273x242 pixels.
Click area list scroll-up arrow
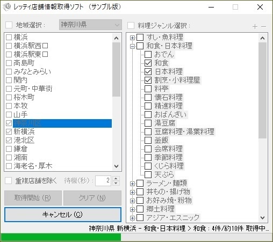116,38
